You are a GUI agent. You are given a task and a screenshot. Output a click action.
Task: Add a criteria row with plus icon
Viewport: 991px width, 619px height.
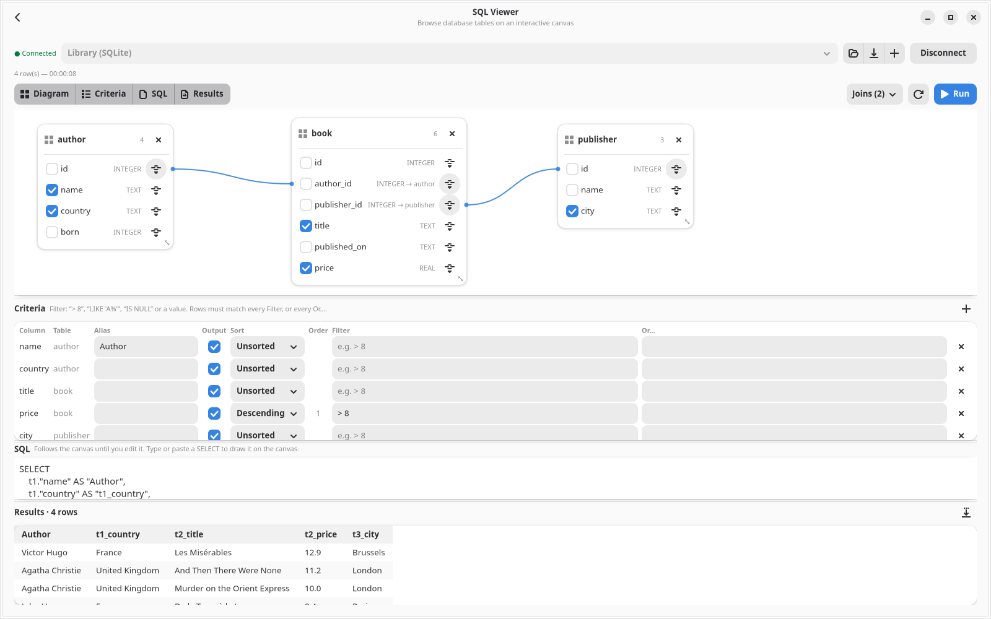click(x=966, y=309)
